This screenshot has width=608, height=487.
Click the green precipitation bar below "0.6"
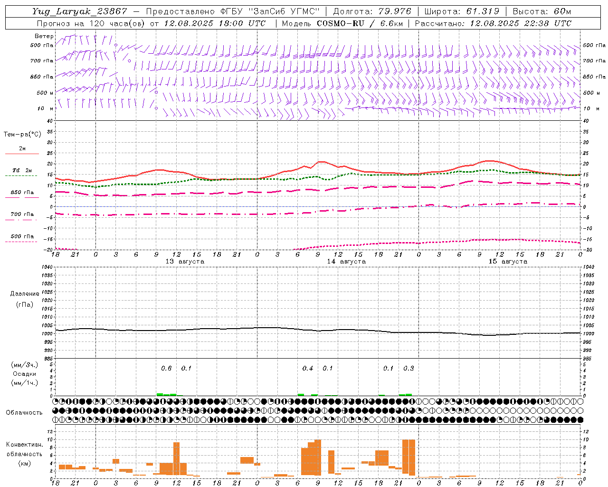coord(166,394)
